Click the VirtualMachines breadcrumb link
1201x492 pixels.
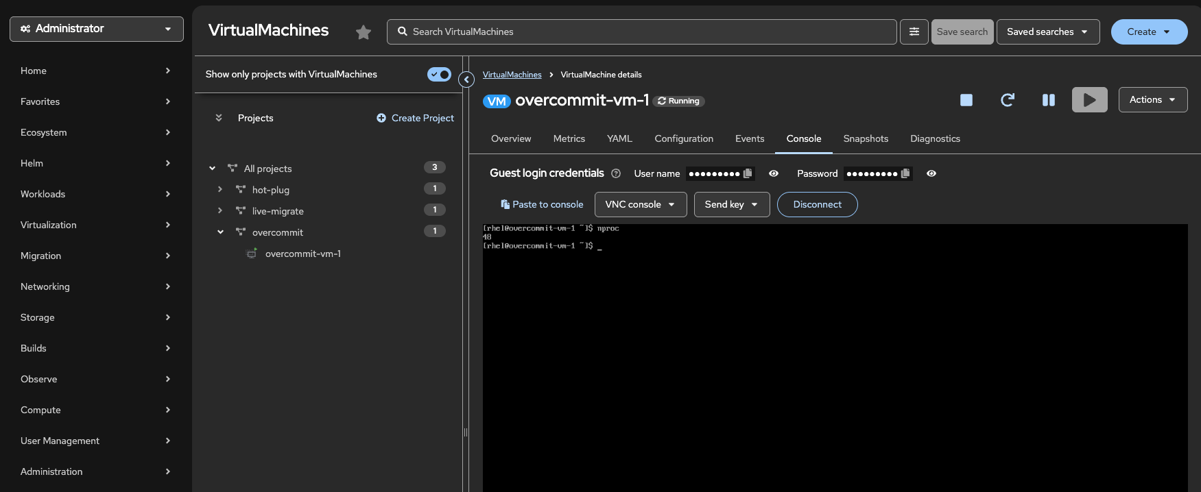(x=512, y=75)
